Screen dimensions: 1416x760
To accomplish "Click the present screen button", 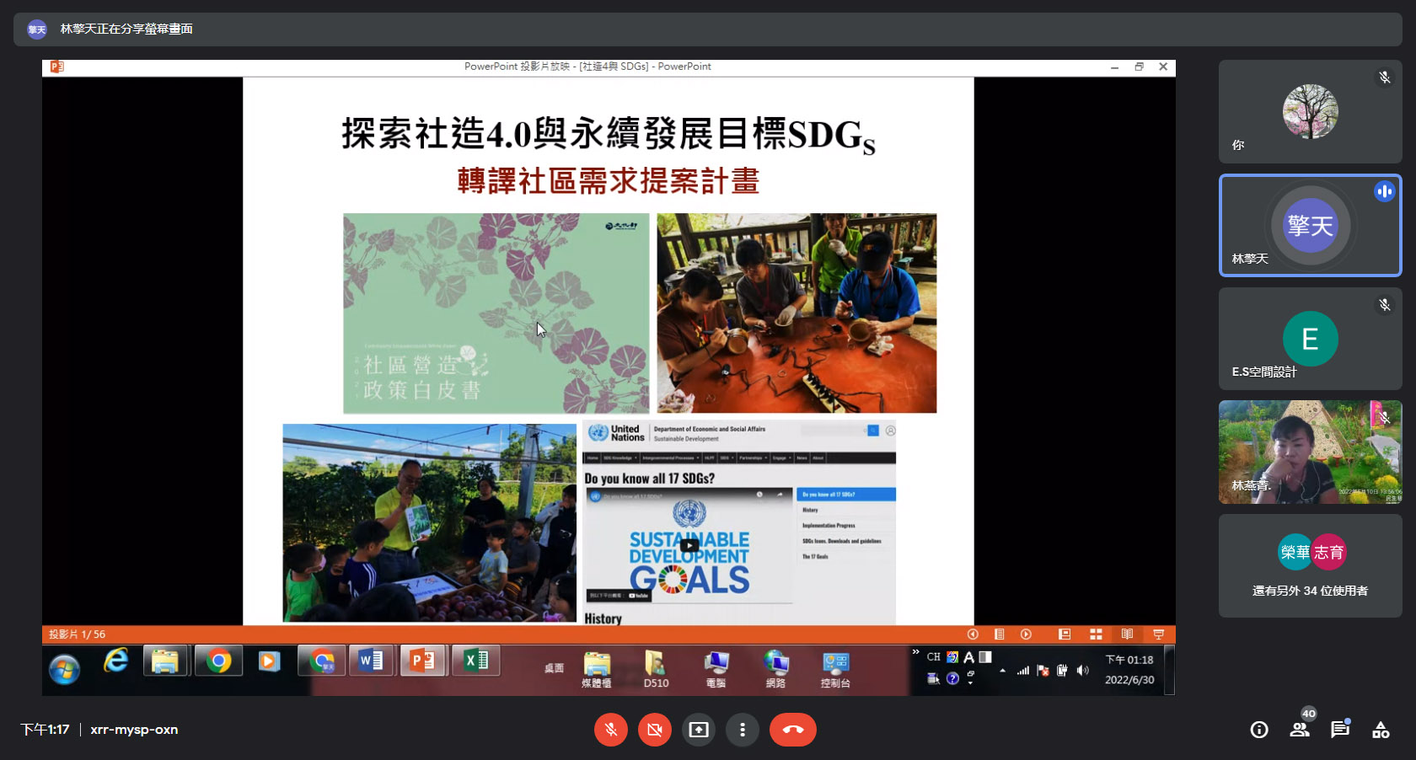I will [699, 730].
